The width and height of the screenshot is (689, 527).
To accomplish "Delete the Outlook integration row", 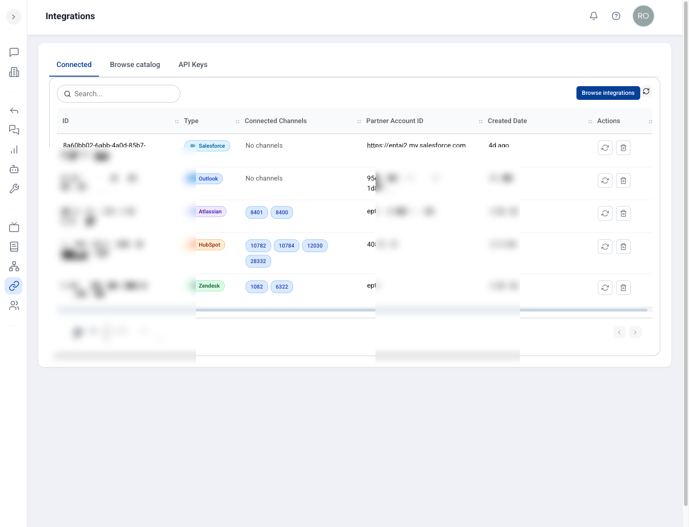I will [x=623, y=181].
